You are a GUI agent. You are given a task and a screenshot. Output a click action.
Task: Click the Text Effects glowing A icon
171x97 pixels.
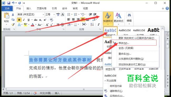19,25
